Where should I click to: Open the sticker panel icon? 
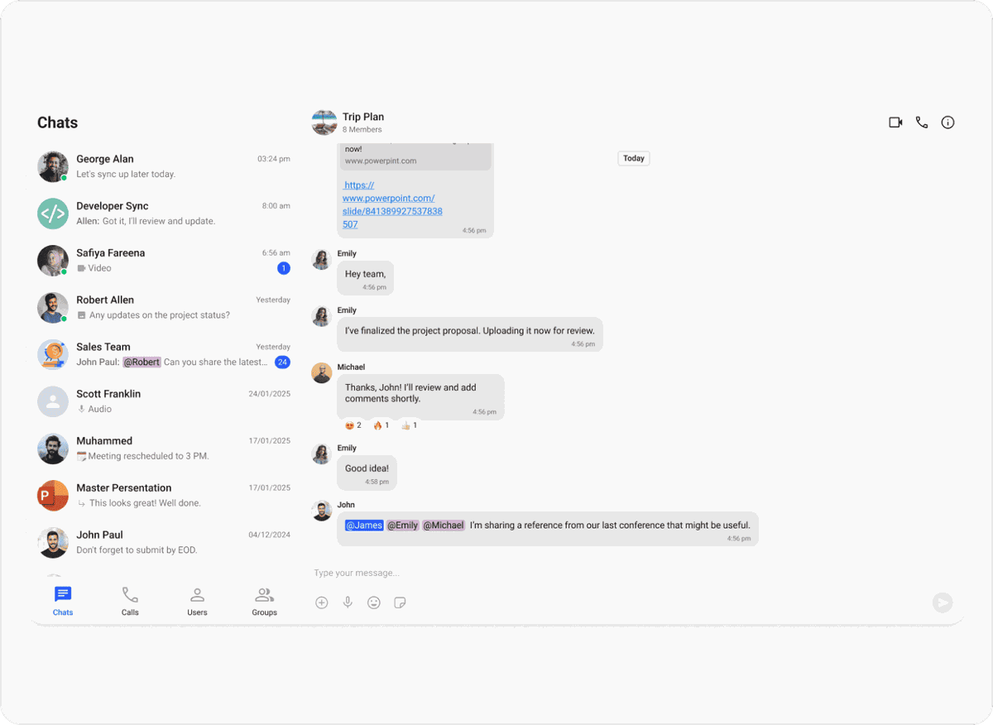point(400,603)
